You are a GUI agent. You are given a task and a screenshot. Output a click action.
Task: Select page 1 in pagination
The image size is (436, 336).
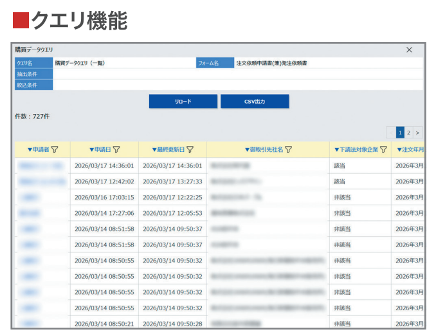(x=400, y=133)
